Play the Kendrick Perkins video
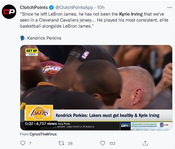The width and height of the screenshot is (175, 149). tap(96, 82)
